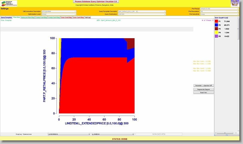
Task: Select the purple P5 plan swatch
Action: 216,36
